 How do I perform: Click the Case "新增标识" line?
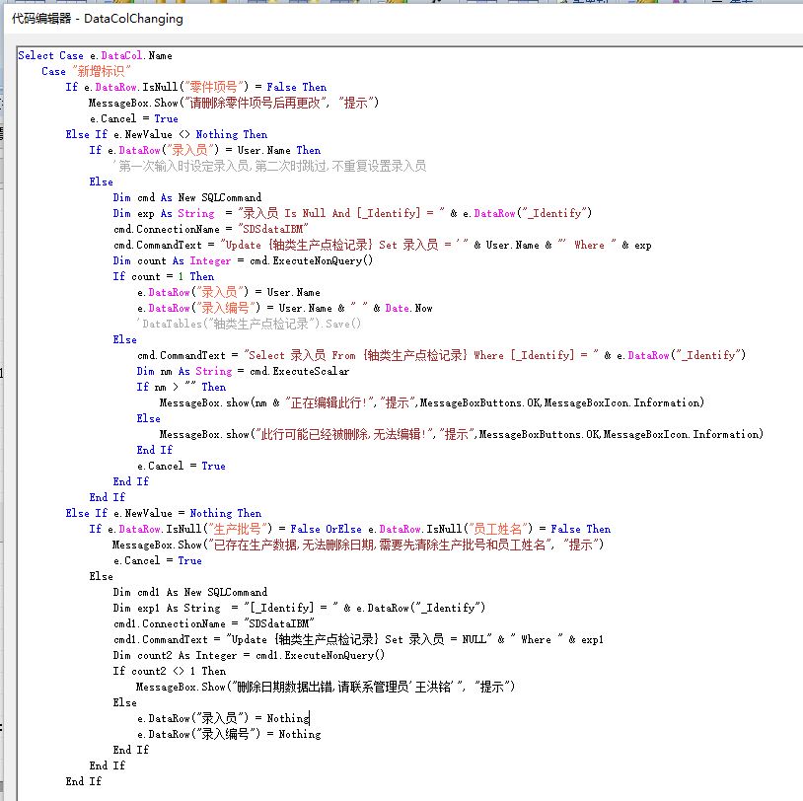pyautogui.click(x=86, y=71)
